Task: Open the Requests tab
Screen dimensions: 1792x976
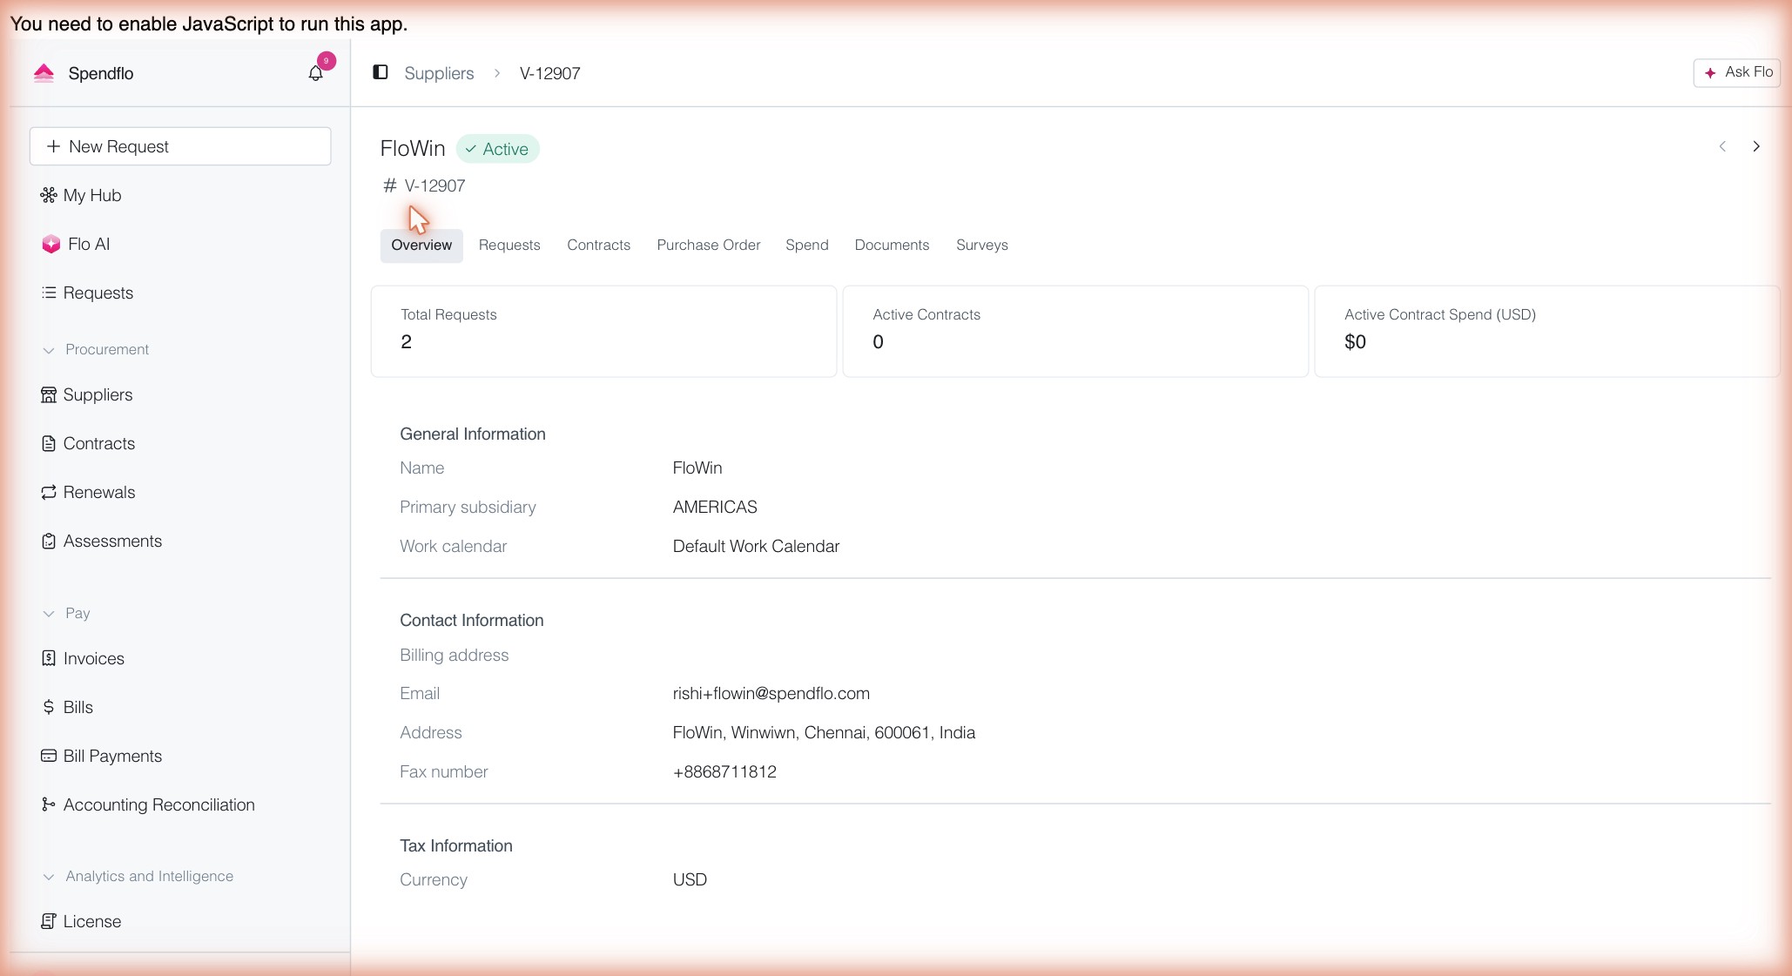Action: coord(509,245)
